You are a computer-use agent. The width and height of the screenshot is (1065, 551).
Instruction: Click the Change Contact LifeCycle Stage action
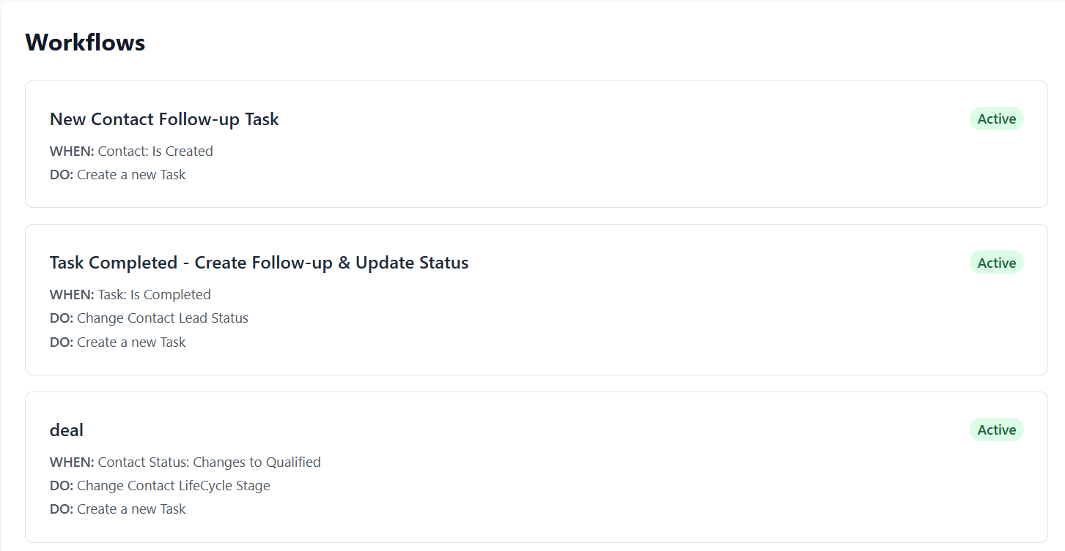pos(160,485)
